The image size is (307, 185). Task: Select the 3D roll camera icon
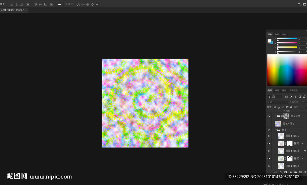[x=83, y=4]
